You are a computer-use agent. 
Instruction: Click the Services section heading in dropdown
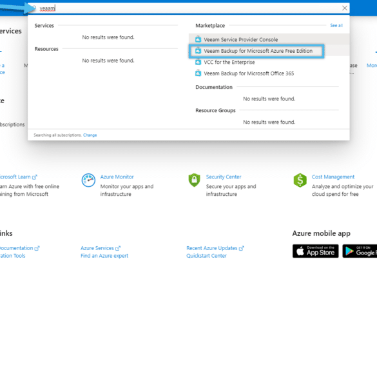pos(44,26)
